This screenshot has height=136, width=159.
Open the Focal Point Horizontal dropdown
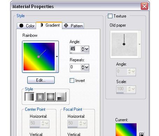85,123
